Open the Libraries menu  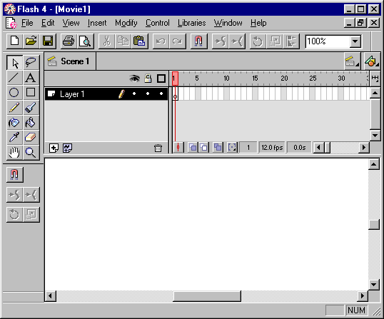tap(192, 23)
